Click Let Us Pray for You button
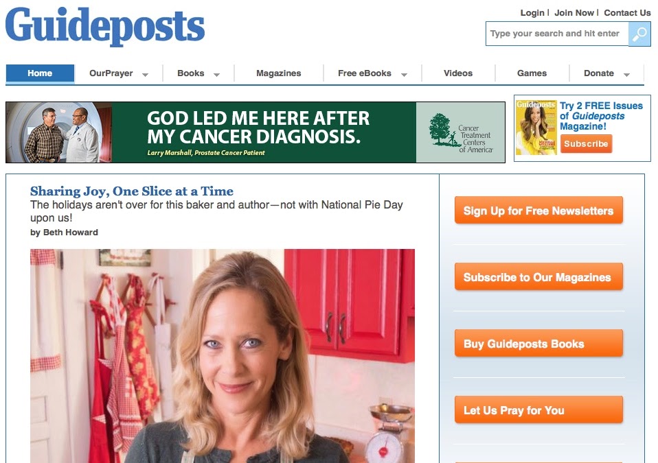Screen dimensions: 658x463 [x=538, y=410]
